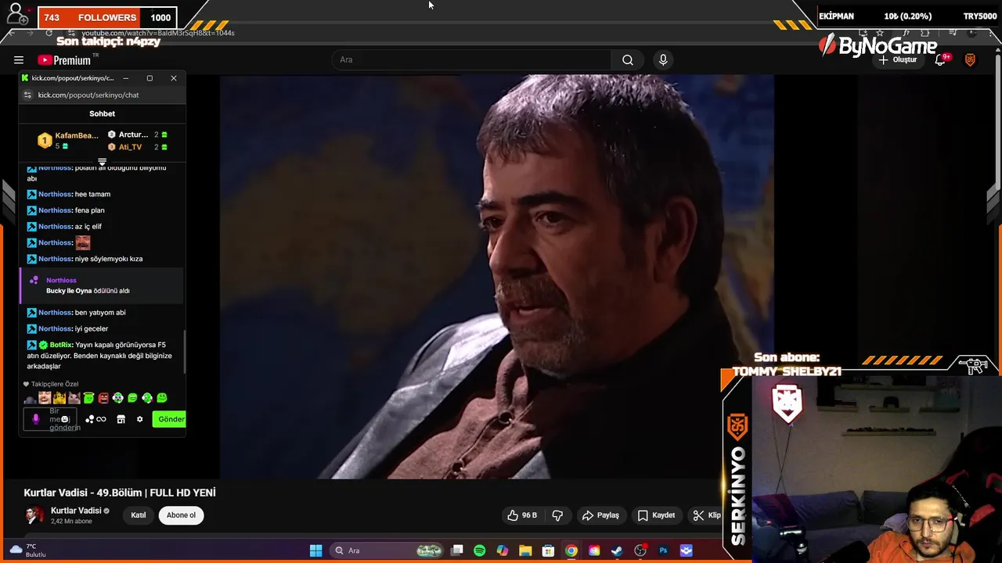Open Microsoft Store from the taskbar
The image size is (1002, 563).
click(549, 550)
